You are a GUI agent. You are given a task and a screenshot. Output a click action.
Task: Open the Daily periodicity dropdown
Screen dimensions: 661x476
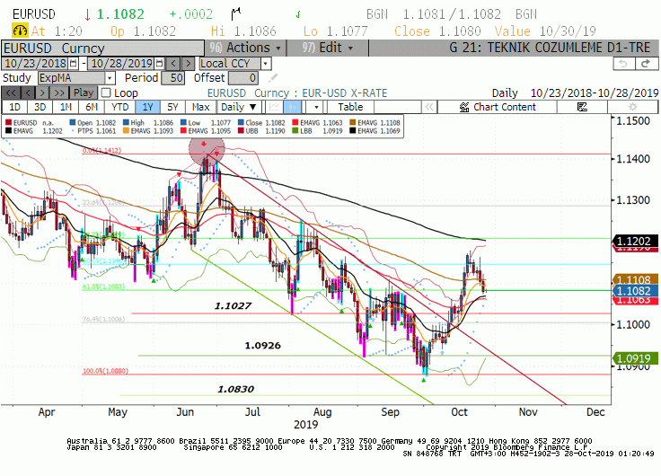[x=239, y=107]
